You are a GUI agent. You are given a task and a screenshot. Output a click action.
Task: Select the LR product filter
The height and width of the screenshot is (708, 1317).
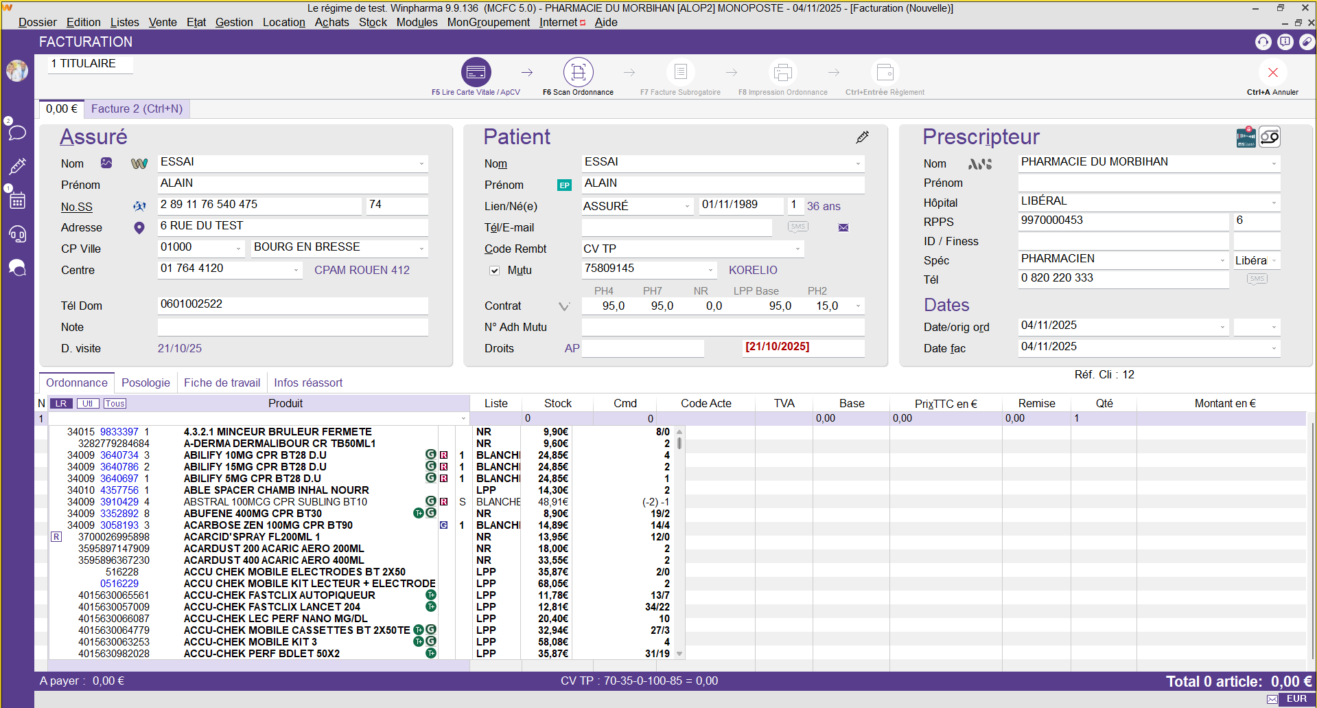point(61,404)
